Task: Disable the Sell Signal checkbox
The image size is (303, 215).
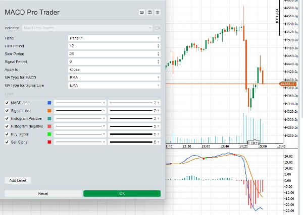Action: (x=7, y=142)
